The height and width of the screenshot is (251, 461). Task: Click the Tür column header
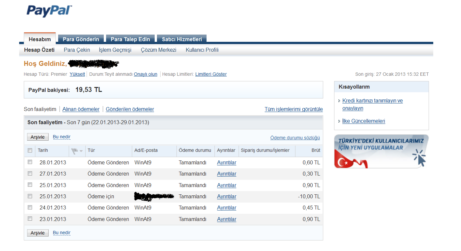[91, 150]
